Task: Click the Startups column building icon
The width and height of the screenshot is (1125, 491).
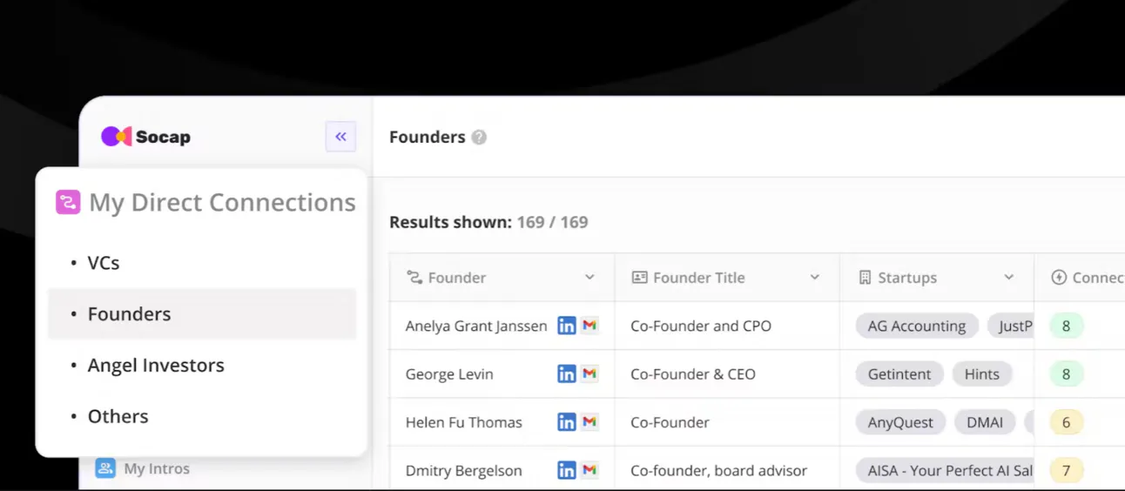Action: tap(865, 278)
